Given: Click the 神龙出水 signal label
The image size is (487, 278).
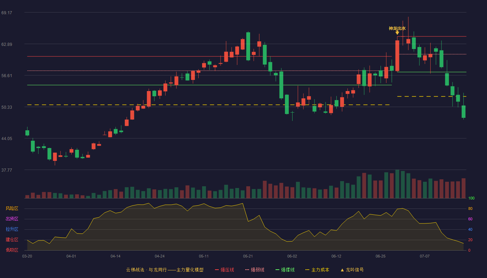Looking at the screenshot, I should point(397,28).
